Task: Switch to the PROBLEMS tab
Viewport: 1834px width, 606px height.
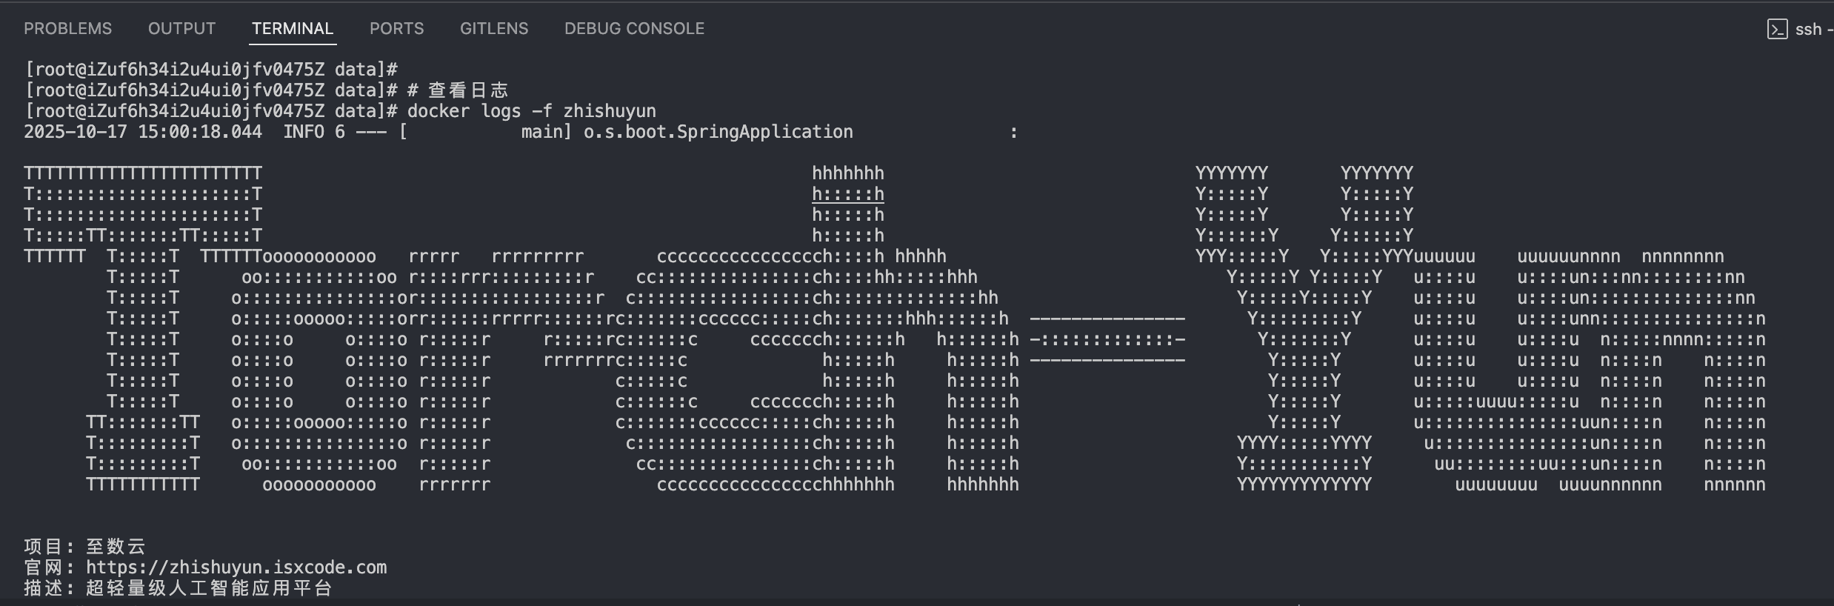Action: click(x=67, y=28)
